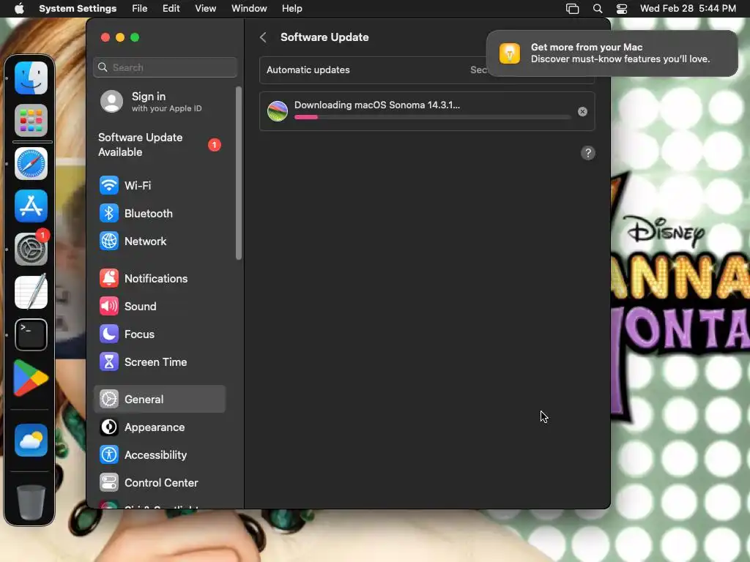750x562 pixels.
Task: Select General in the sidebar
Action: click(x=160, y=399)
